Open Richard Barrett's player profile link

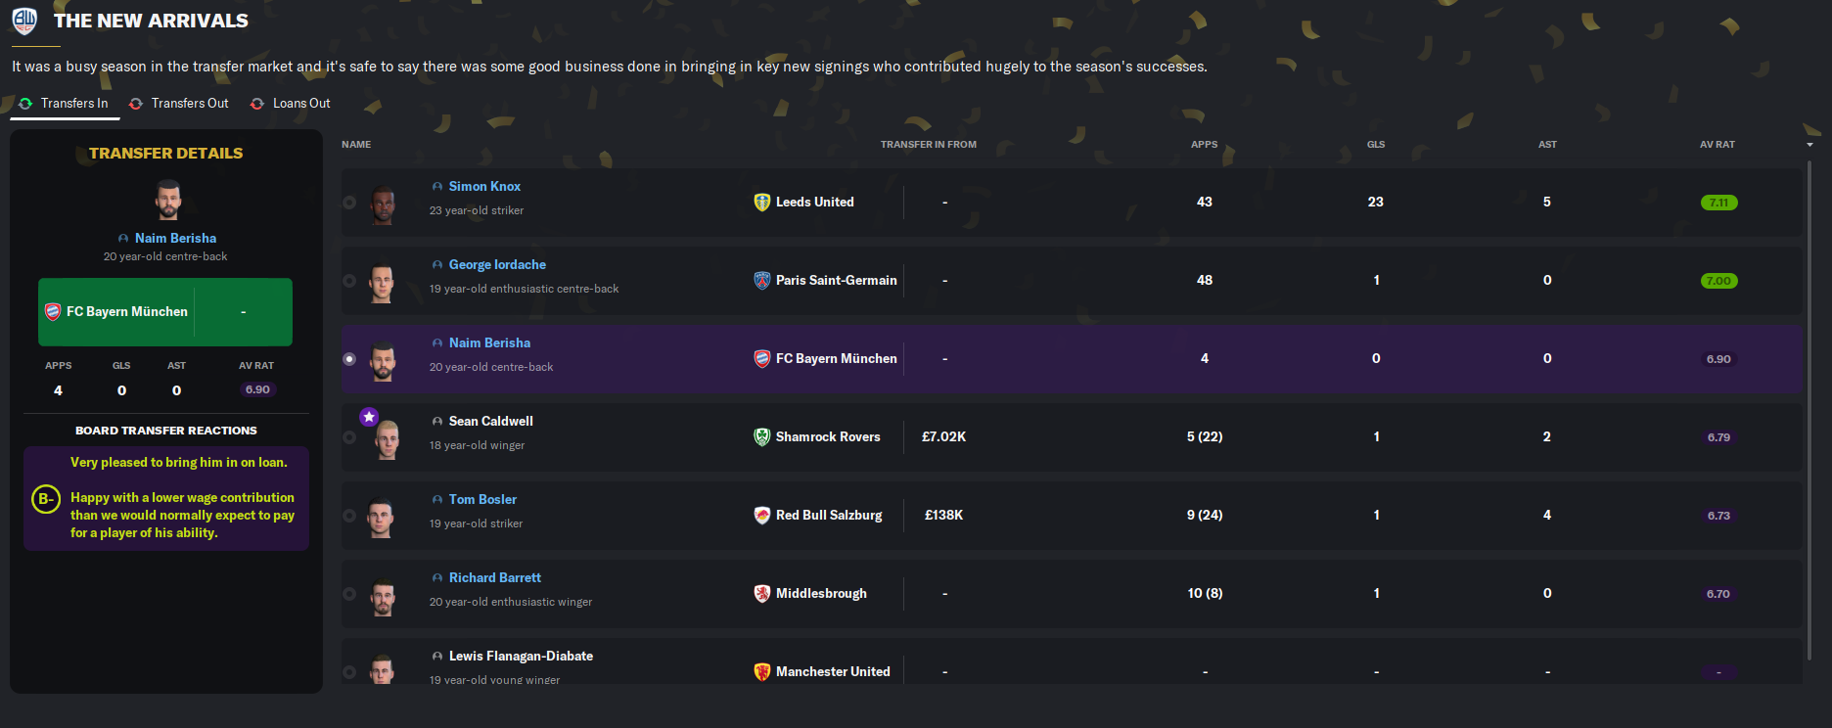[494, 578]
